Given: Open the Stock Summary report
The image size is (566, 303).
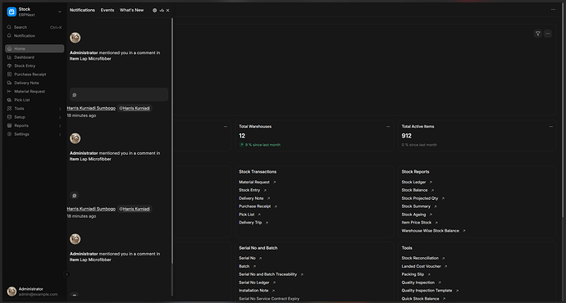Looking at the screenshot, I should click(416, 206).
